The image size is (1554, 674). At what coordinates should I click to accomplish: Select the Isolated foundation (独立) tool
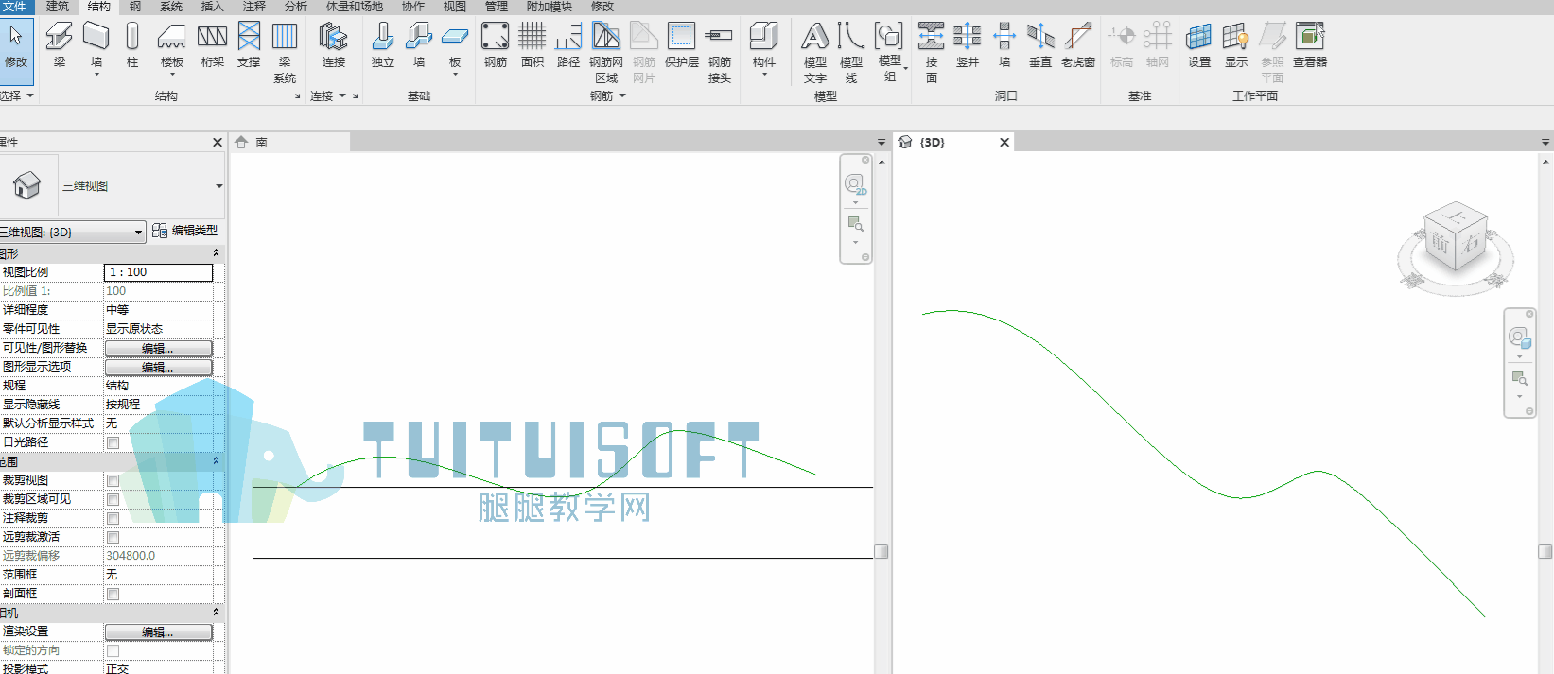pyautogui.click(x=383, y=44)
